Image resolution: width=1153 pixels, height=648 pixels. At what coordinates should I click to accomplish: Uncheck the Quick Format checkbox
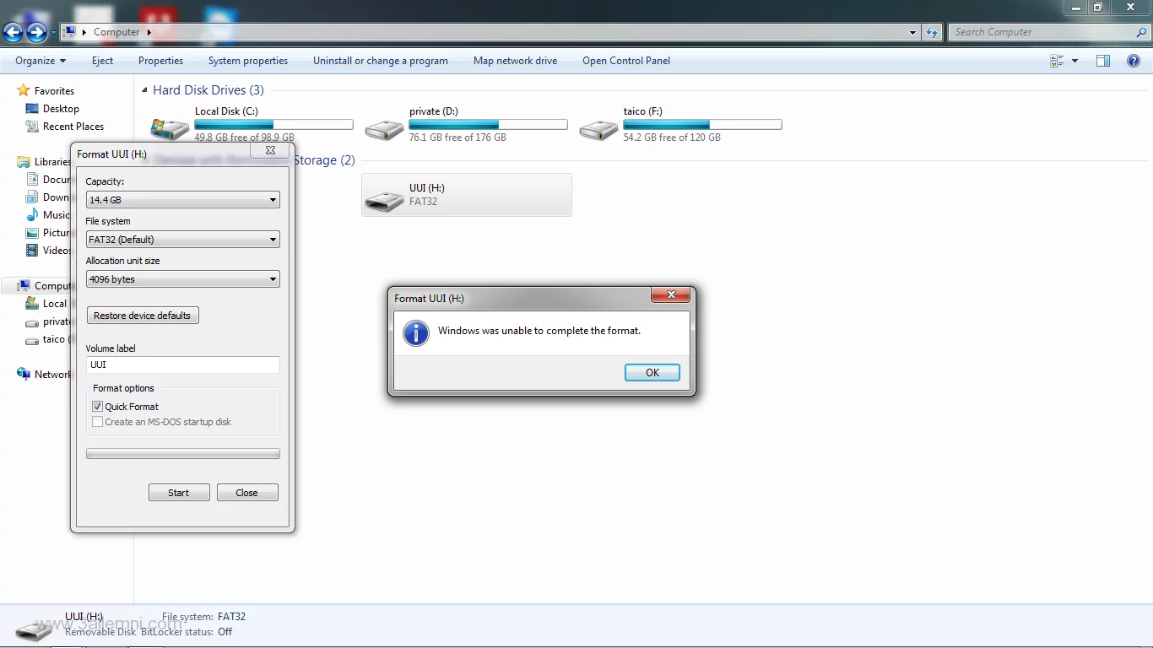click(98, 407)
